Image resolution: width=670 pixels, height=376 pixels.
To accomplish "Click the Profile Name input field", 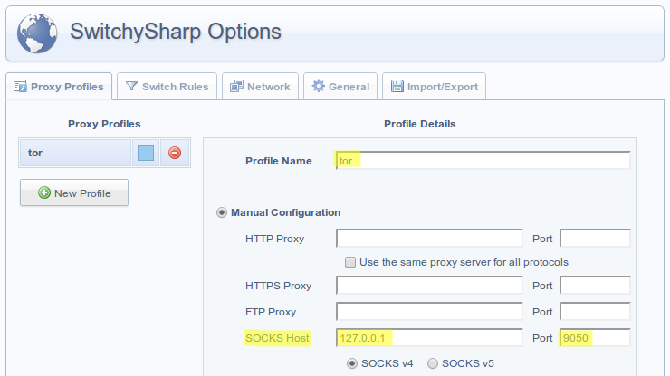I will click(483, 161).
